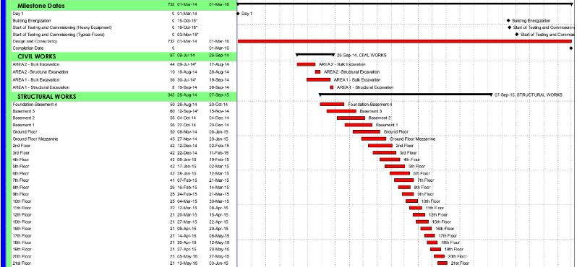The image size is (577, 267).
Task: Click the 6th Floor activity name
Action: 20,173
